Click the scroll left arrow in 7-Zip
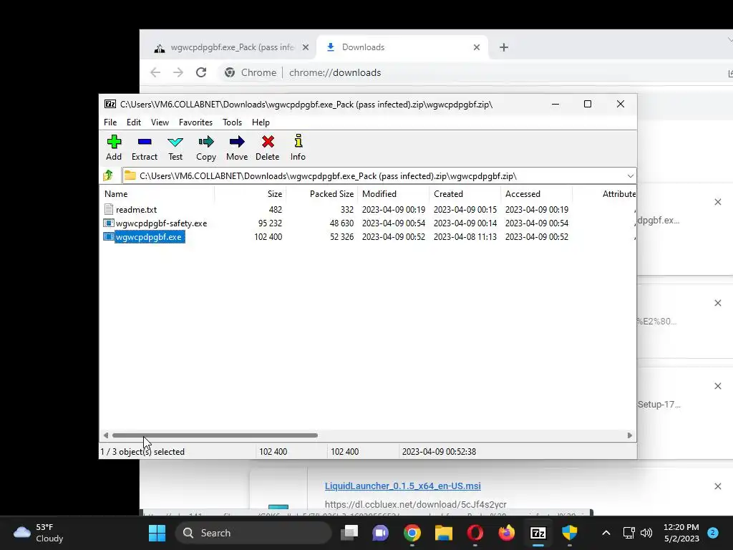The height and width of the screenshot is (550, 733). (x=106, y=435)
